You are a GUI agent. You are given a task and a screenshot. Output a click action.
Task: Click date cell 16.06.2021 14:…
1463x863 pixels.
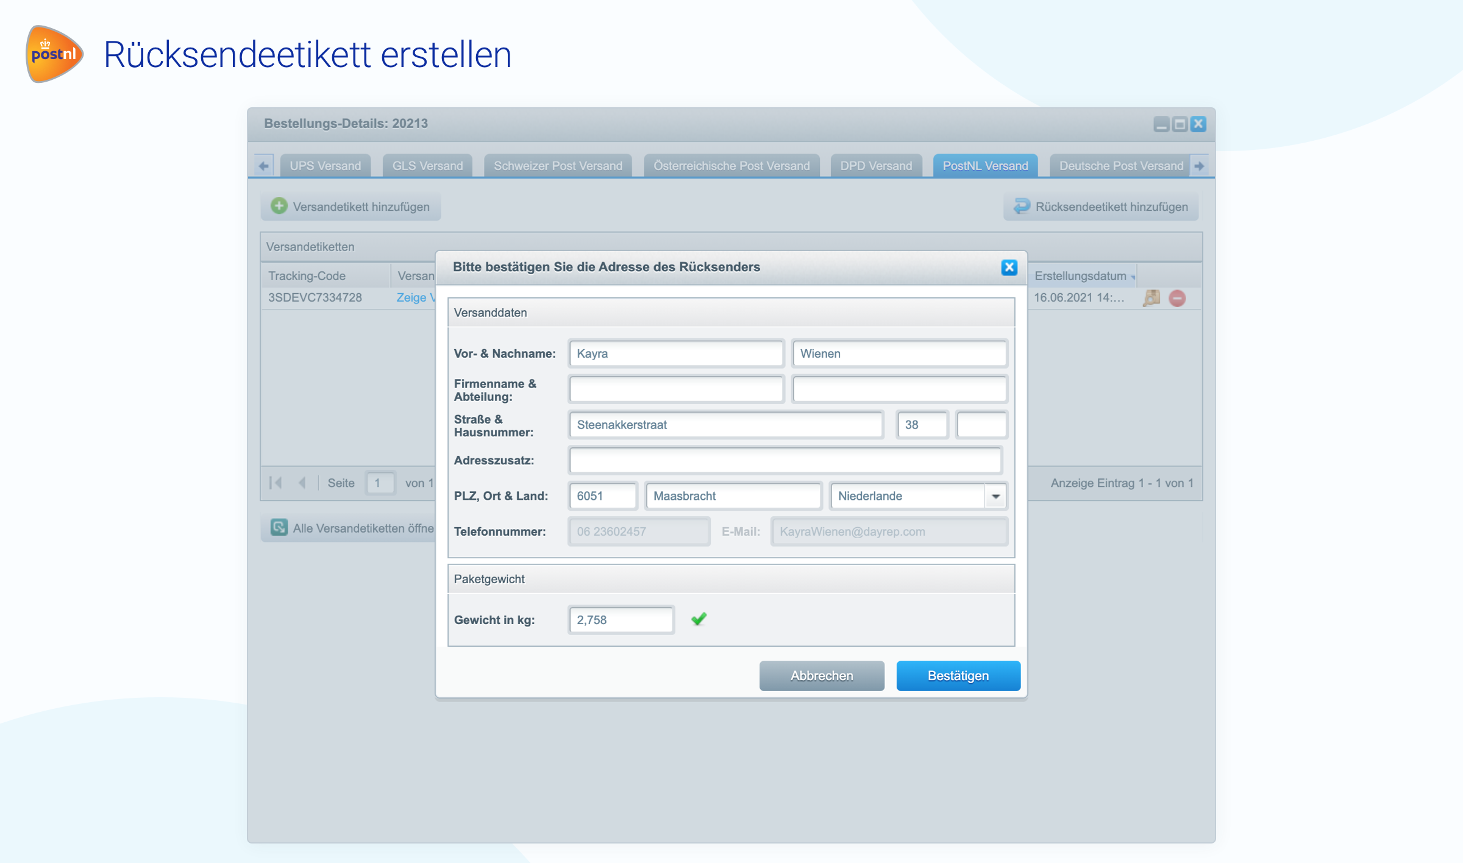pos(1079,297)
